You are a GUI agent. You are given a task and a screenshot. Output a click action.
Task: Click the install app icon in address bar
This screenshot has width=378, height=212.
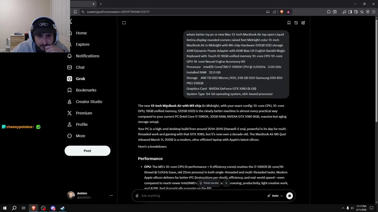coord(268,12)
